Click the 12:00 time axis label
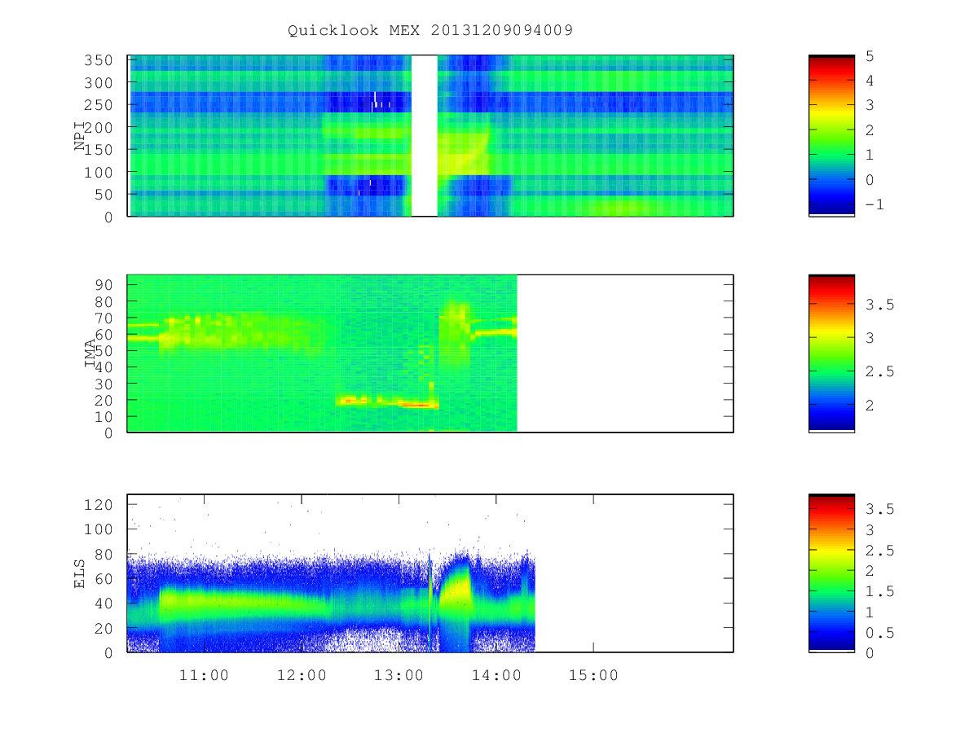Screen dimensions: 978x733 [302, 675]
